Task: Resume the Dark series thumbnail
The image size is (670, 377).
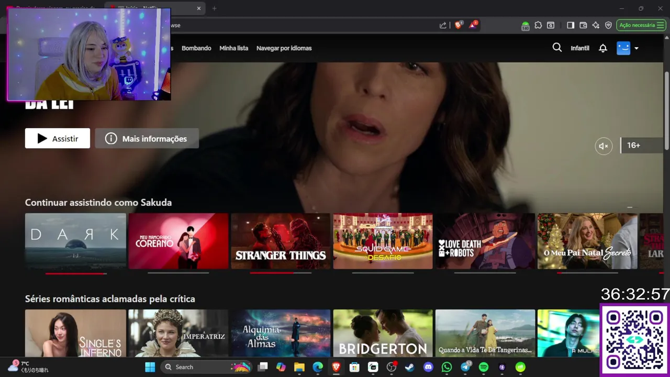Action: 75,241
